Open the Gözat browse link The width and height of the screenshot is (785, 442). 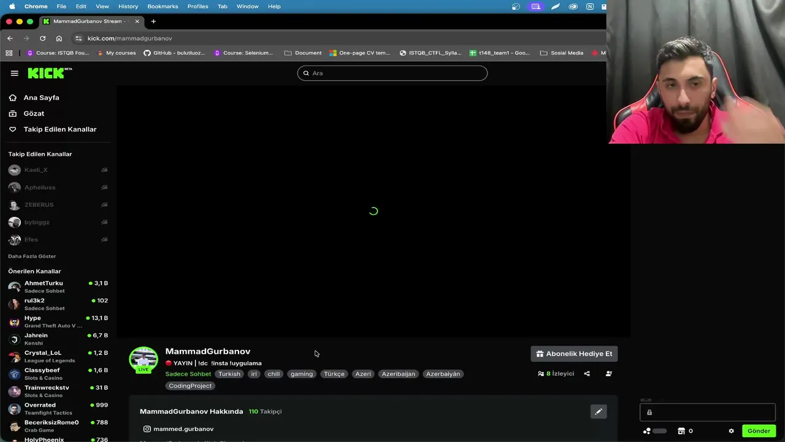[x=26, y=114]
